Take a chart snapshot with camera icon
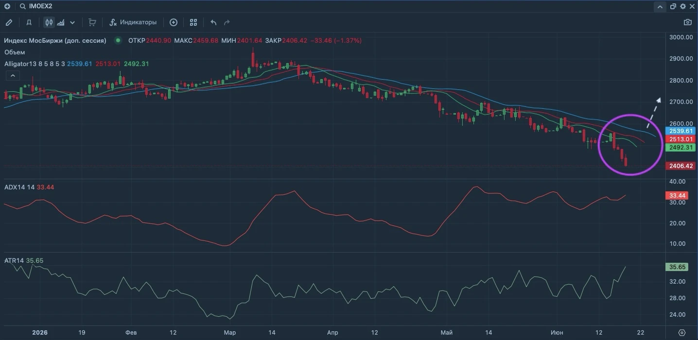This screenshot has height=340, width=698. tap(687, 22)
